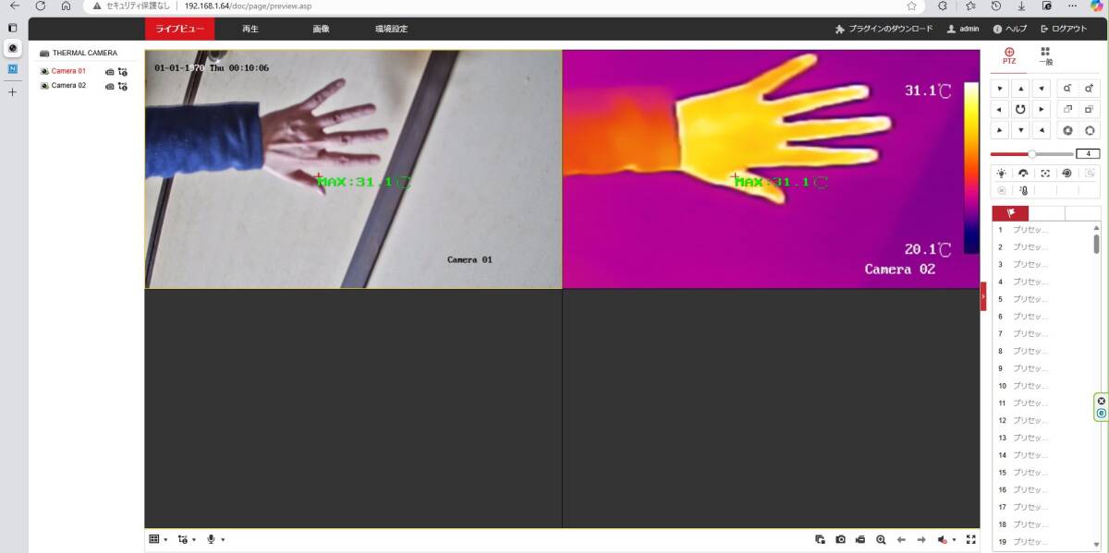Click the PTZ speed slider handle
The width and height of the screenshot is (1109, 553).
tap(1031, 153)
